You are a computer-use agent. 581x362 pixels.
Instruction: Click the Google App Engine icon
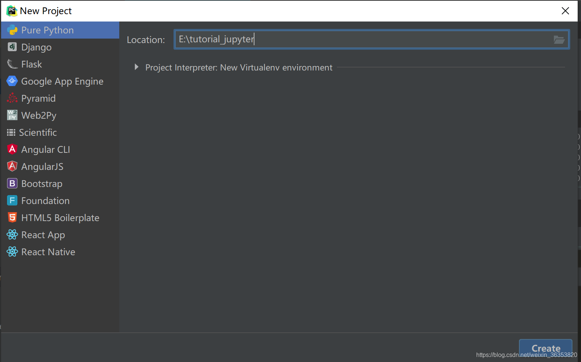click(x=12, y=81)
